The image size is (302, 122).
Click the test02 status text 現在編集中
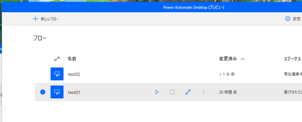pyautogui.click(x=293, y=74)
